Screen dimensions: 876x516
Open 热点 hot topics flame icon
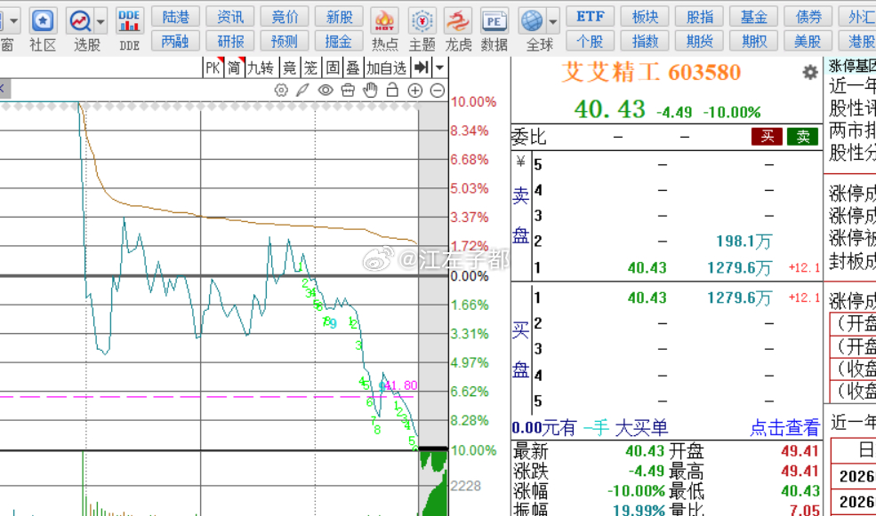[384, 21]
